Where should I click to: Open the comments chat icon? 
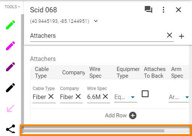(148, 10)
